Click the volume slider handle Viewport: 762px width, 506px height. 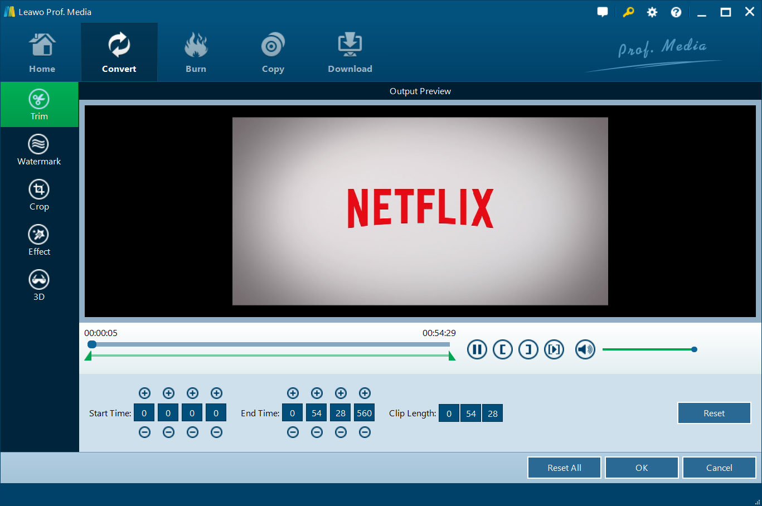(693, 349)
